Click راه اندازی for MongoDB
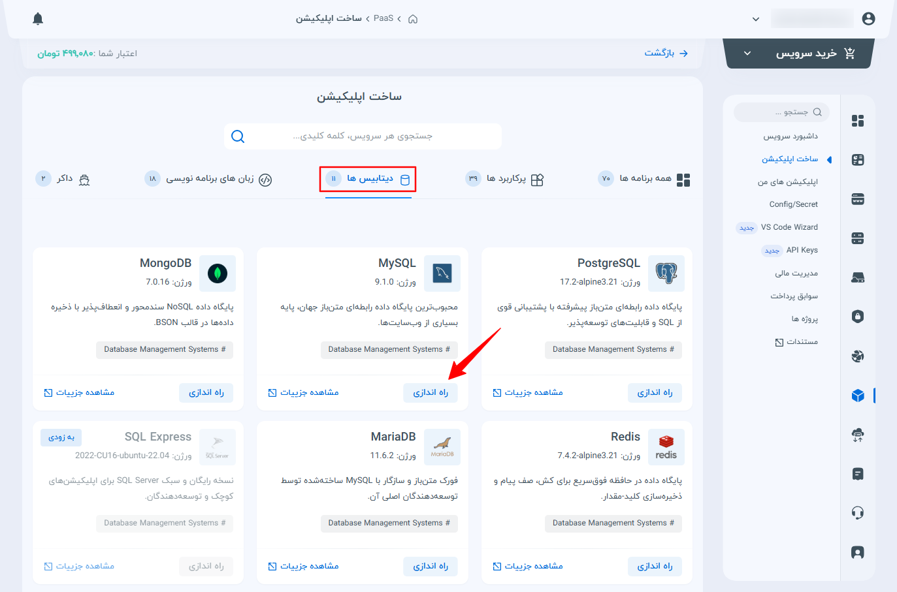Screen dimensions: 897x592 pos(206,392)
